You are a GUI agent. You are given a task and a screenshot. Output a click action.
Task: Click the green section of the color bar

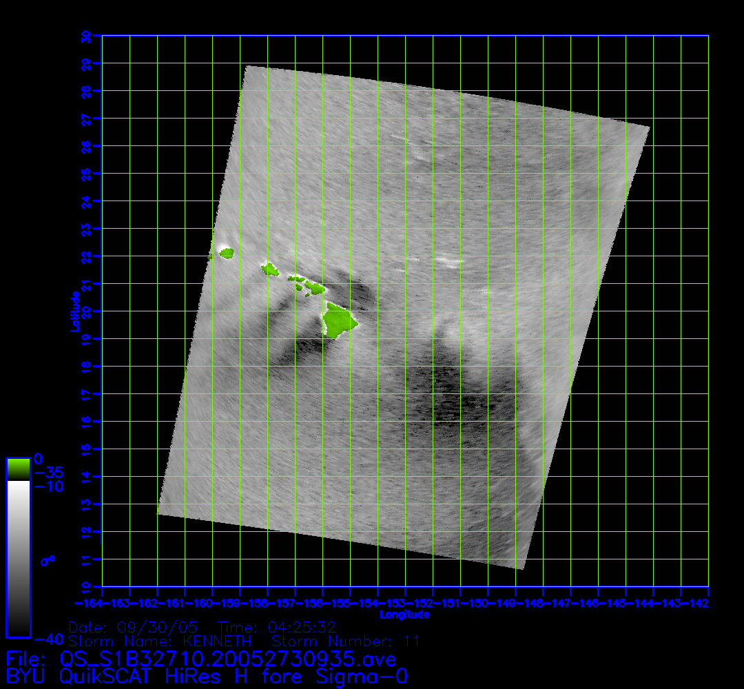(18, 469)
